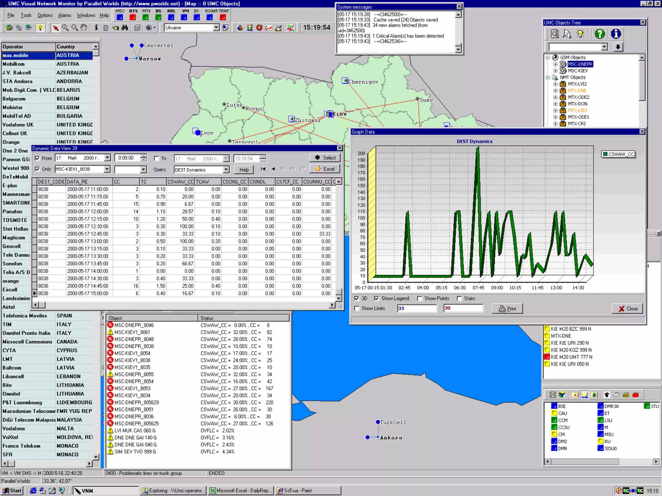Open the File menu

(11, 15)
